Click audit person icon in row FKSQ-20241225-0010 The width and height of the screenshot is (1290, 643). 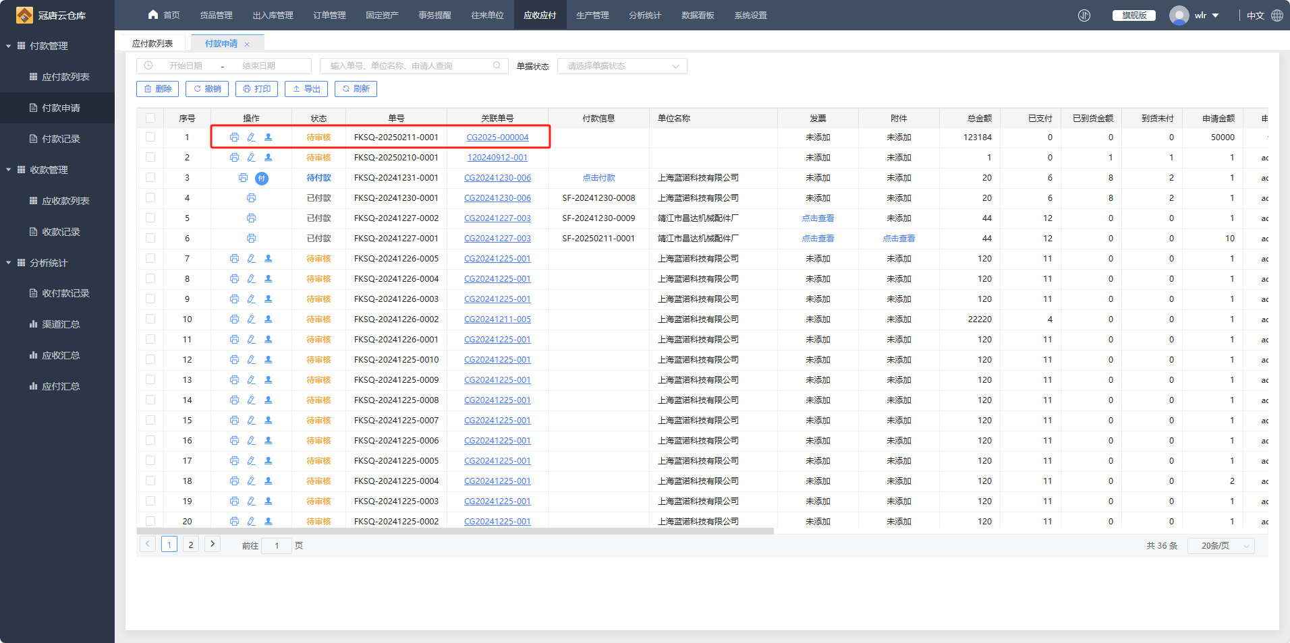click(x=268, y=360)
